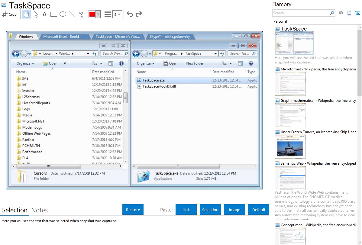Viewport: 362px width, 245px height.
Task: Open the Under Frozen Tundra snapshot thumbnail
Action: (x=290, y=147)
